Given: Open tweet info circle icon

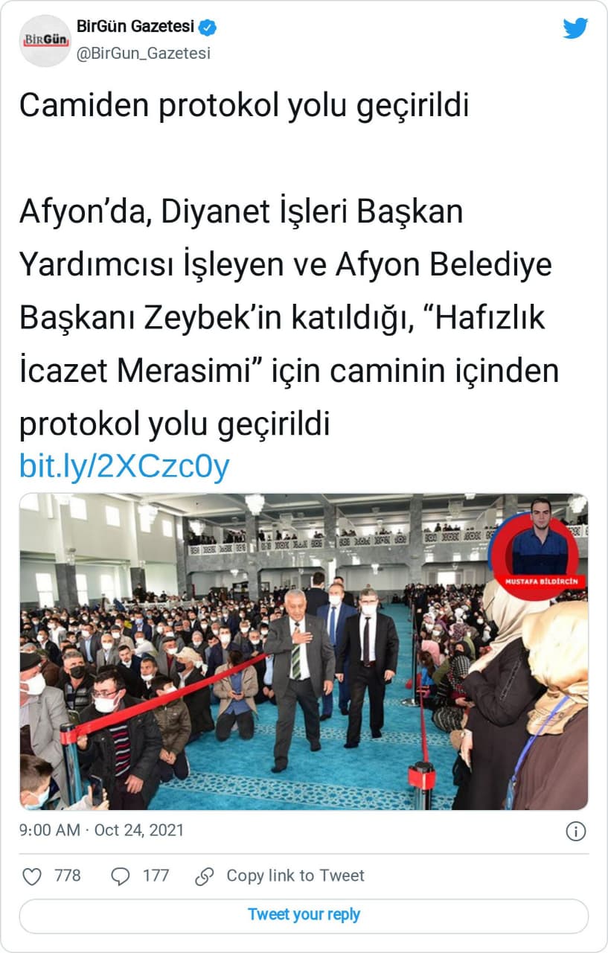Looking at the screenshot, I should (x=575, y=831).
